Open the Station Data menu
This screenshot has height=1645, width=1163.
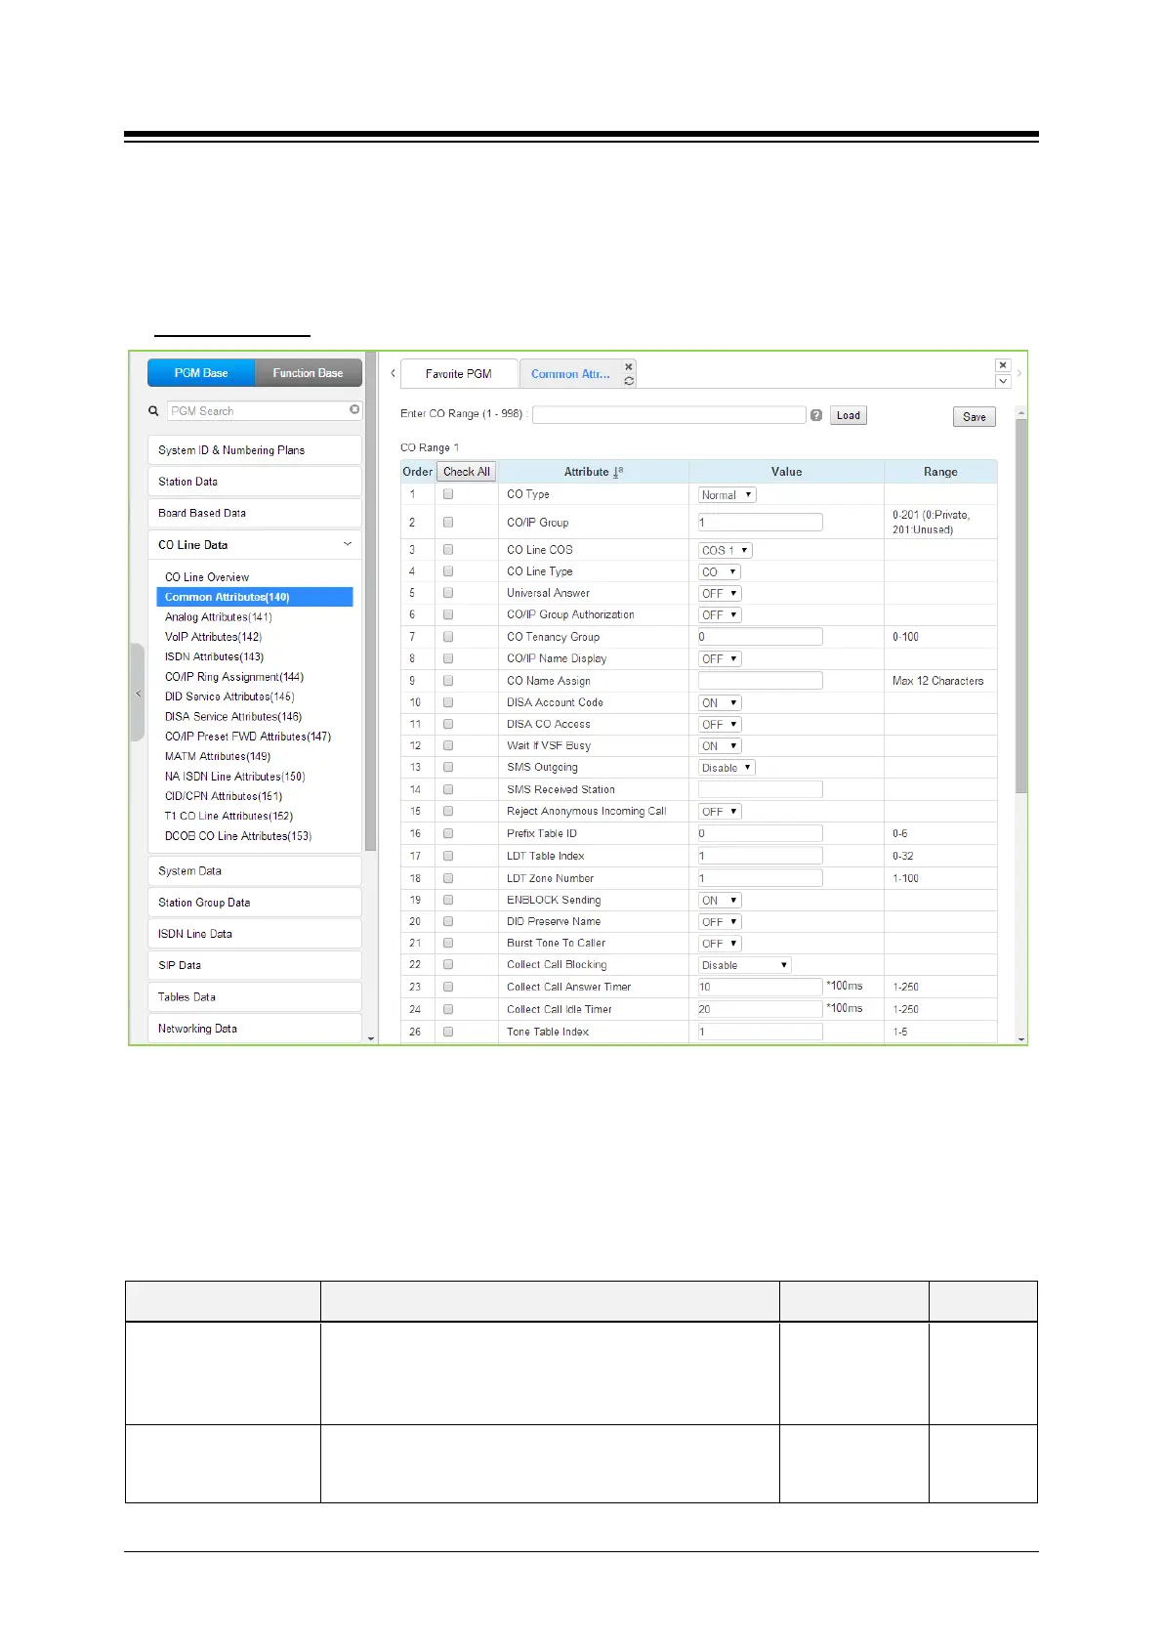(x=254, y=482)
